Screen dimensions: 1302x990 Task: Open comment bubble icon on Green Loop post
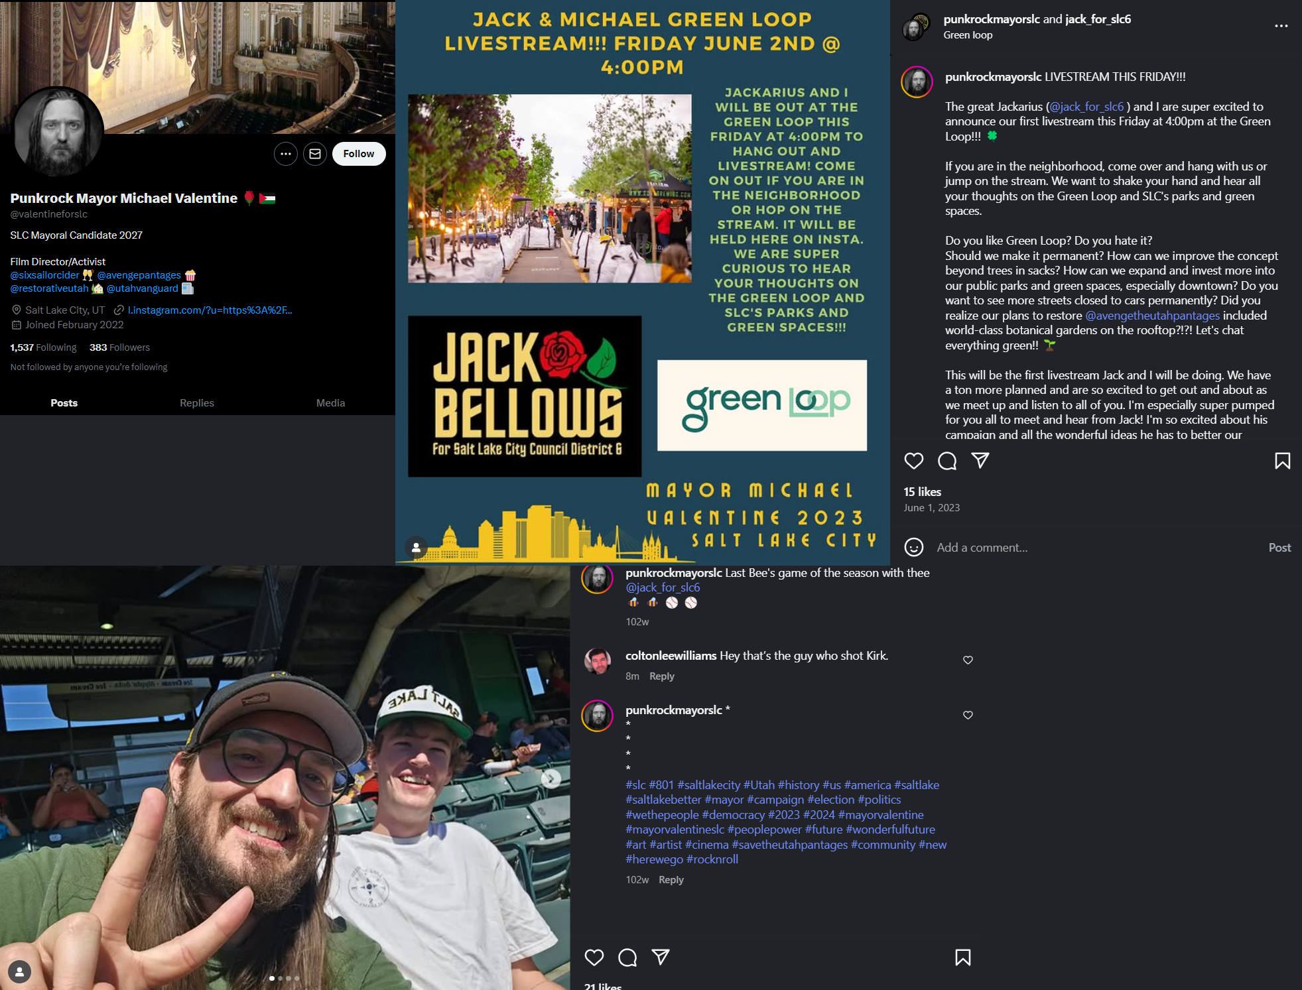coord(946,461)
